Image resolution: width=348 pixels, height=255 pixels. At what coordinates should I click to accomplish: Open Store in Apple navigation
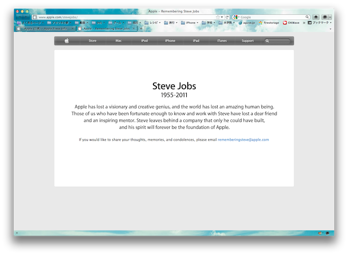(92, 41)
